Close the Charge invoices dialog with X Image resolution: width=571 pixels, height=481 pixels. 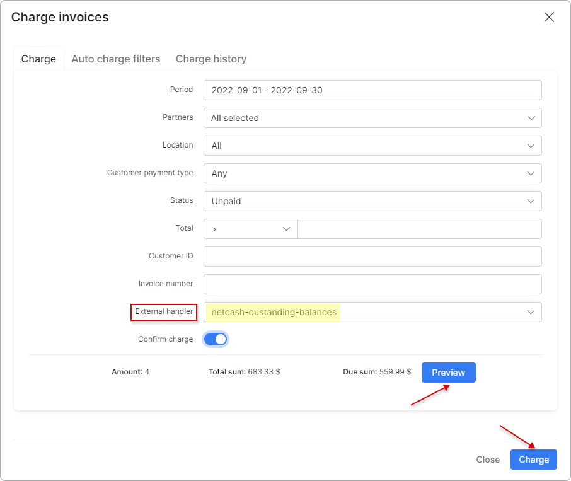pos(549,17)
